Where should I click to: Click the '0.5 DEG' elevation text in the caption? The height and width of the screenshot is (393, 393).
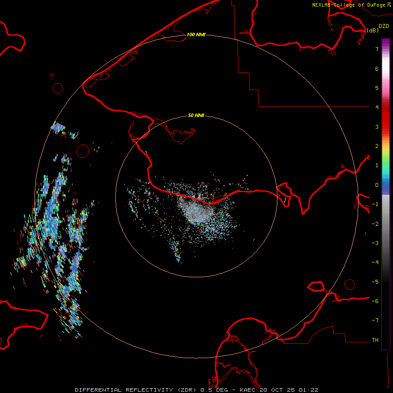(x=214, y=390)
